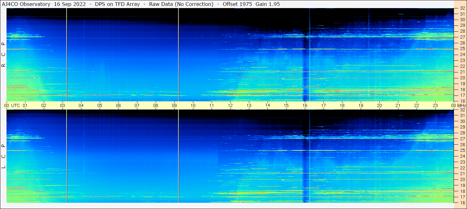
Task: Click the "UTC" label on the time axis
Action: pos(16,105)
